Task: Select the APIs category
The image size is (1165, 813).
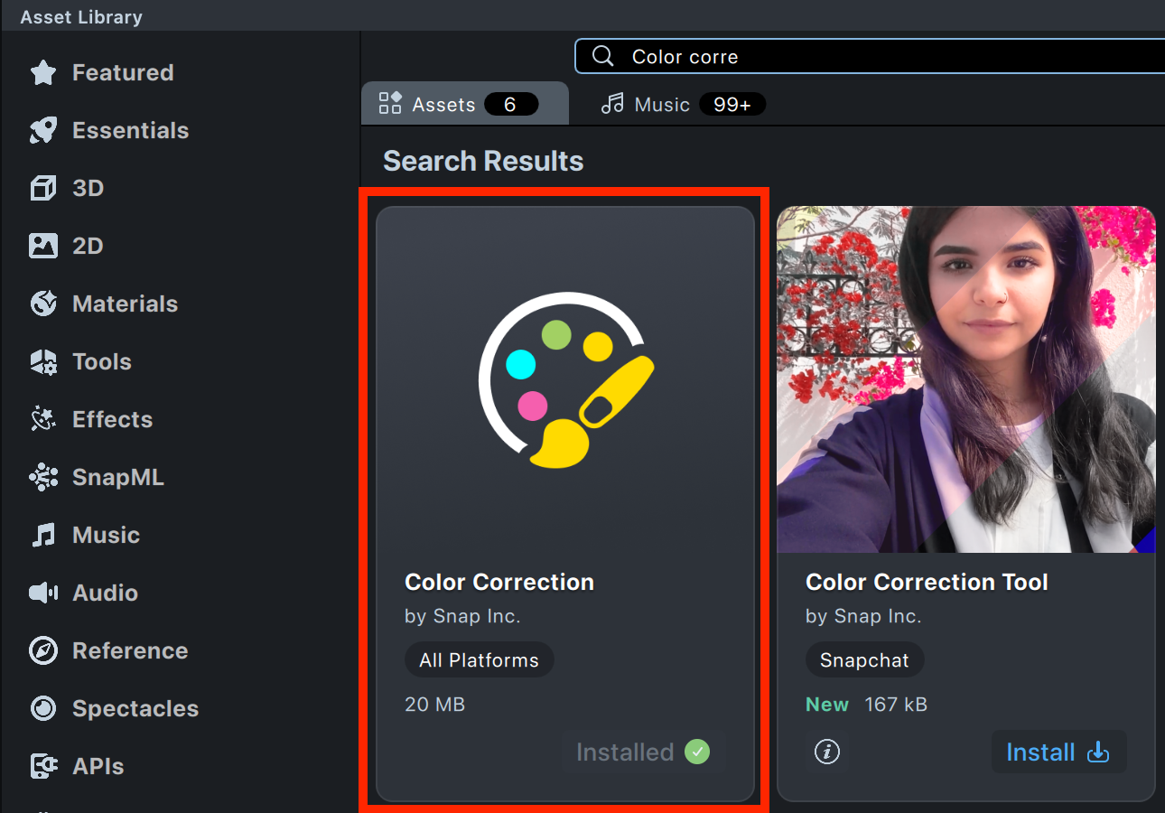Action: (98, 767)
